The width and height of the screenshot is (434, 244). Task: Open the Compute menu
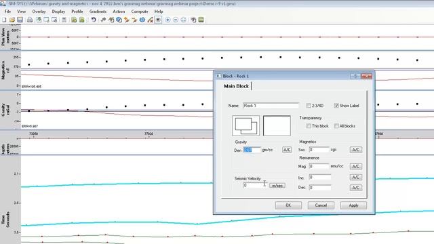pos(140,12)
